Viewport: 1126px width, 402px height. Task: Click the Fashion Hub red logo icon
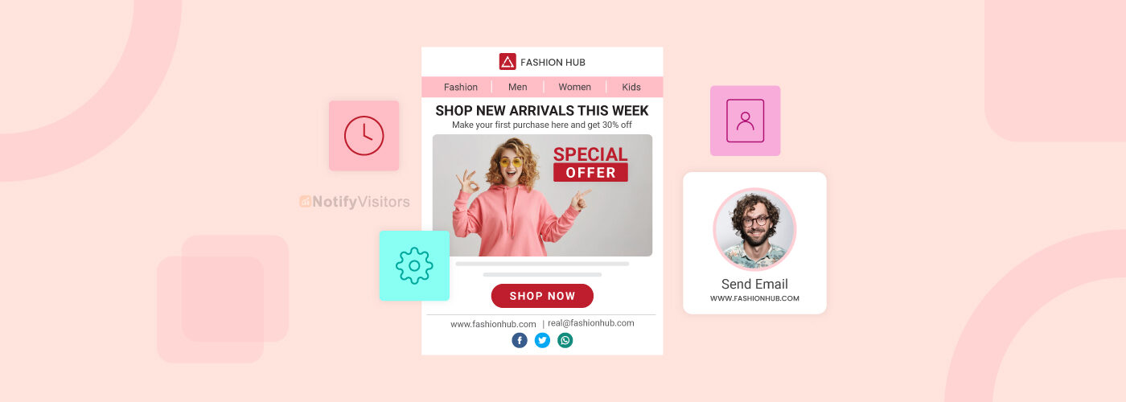[508, 62]
